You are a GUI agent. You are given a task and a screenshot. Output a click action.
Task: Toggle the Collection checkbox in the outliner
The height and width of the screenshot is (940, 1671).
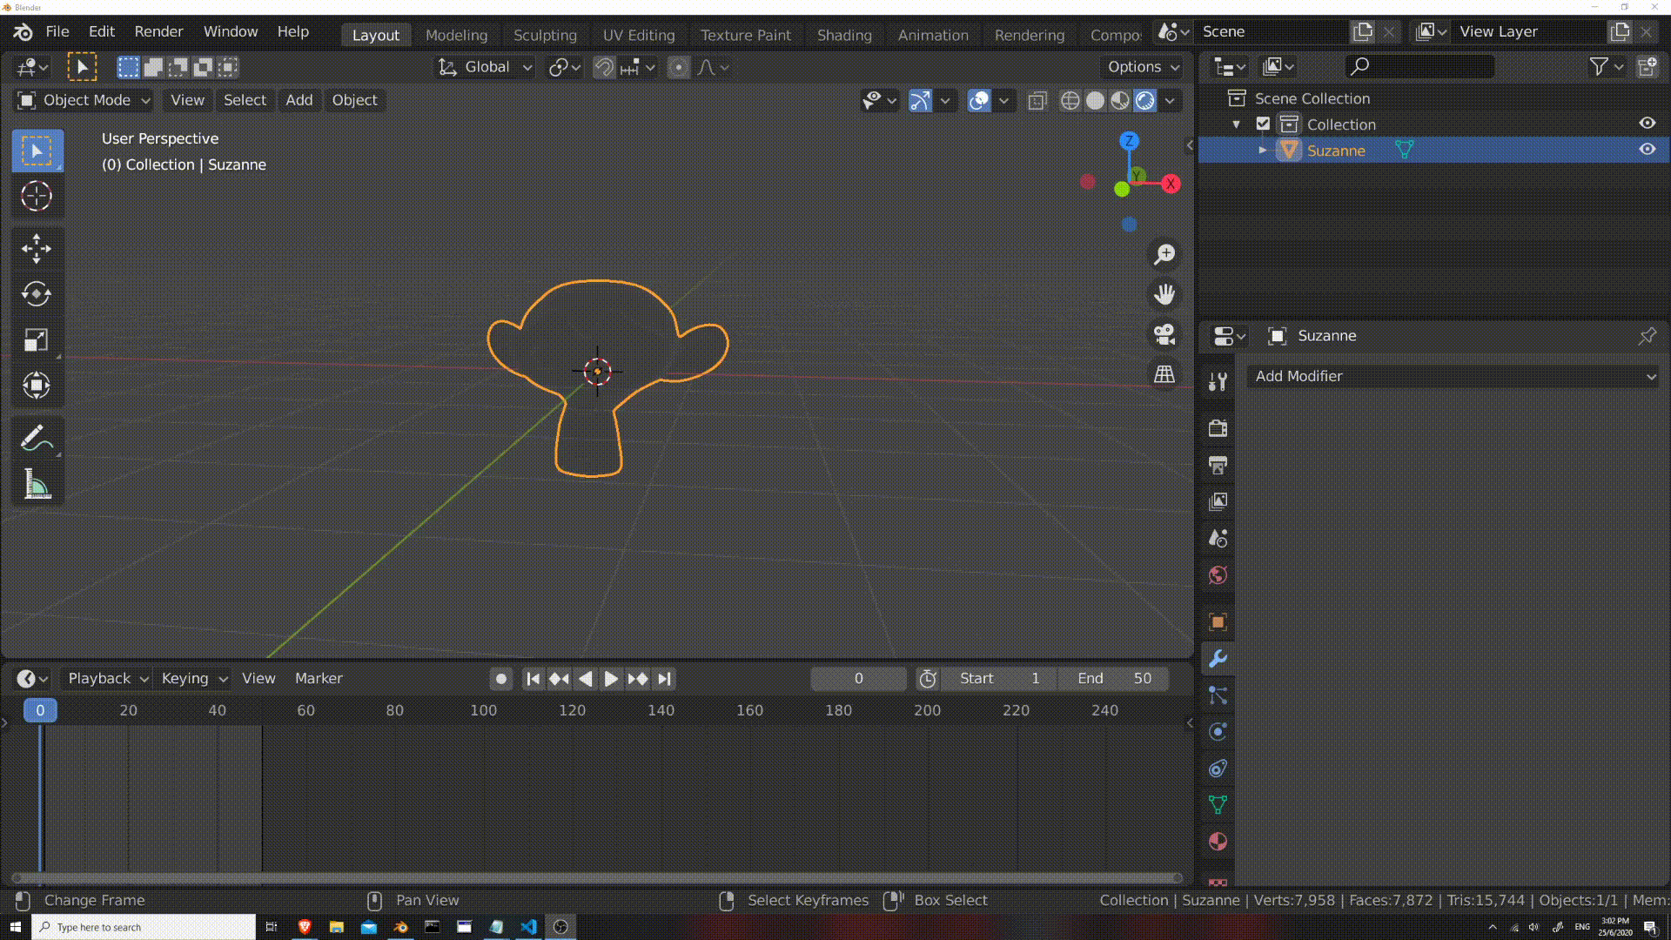tap(1264, 124)
